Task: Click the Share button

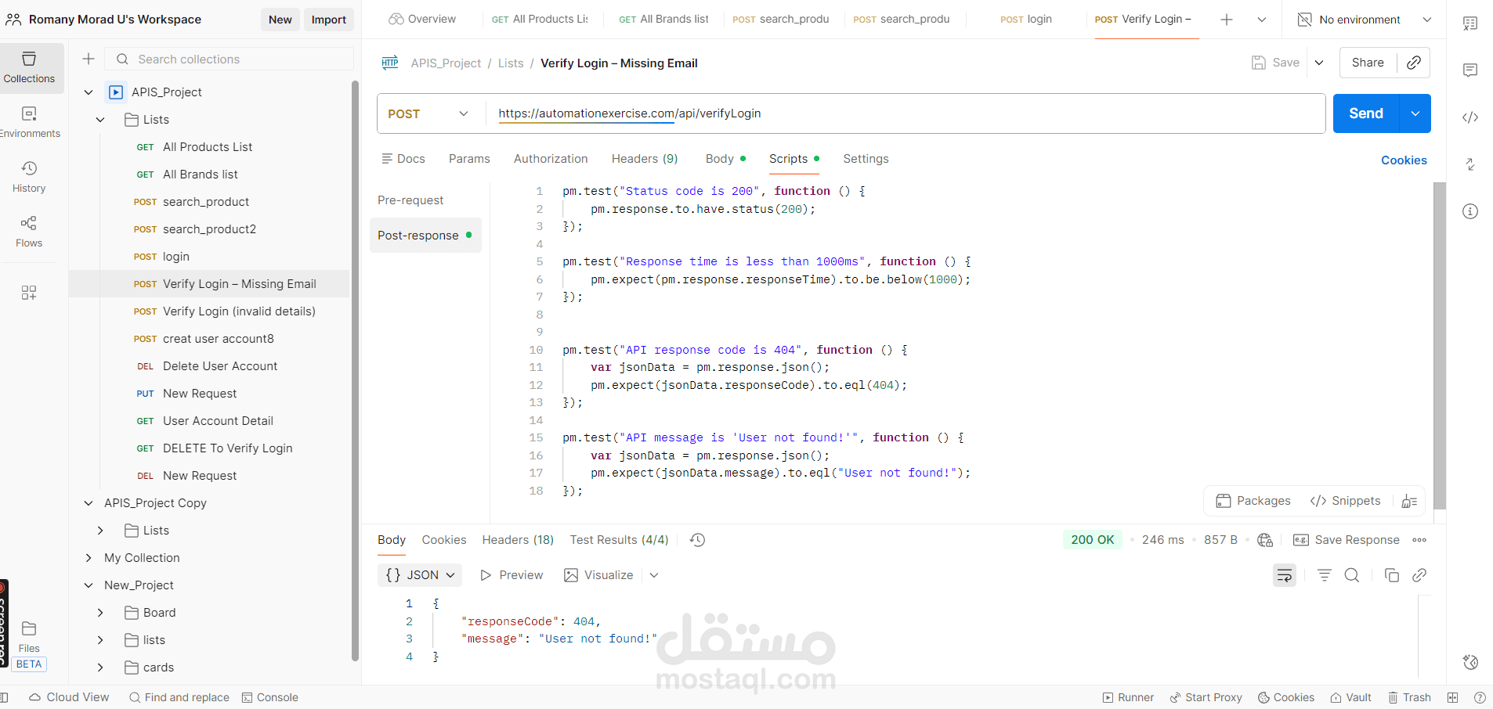Action: click(1368, 63)
